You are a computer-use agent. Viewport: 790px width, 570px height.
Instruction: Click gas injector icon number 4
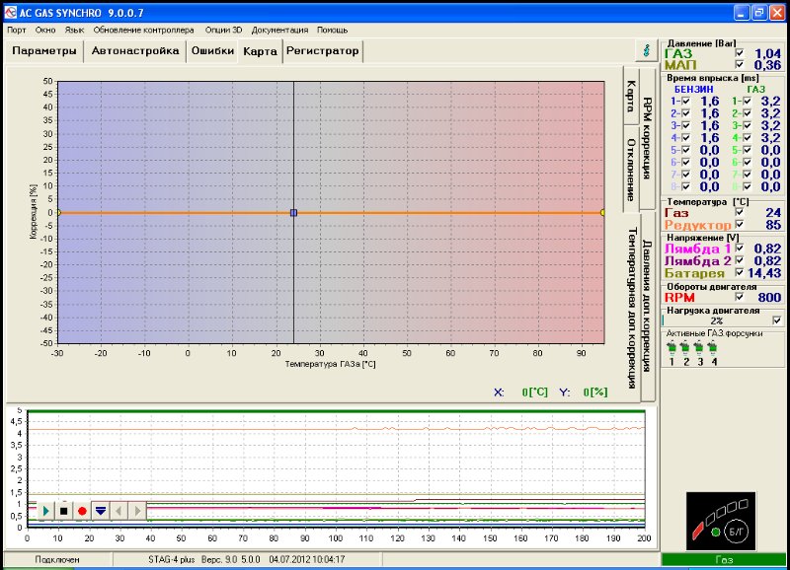713,346
